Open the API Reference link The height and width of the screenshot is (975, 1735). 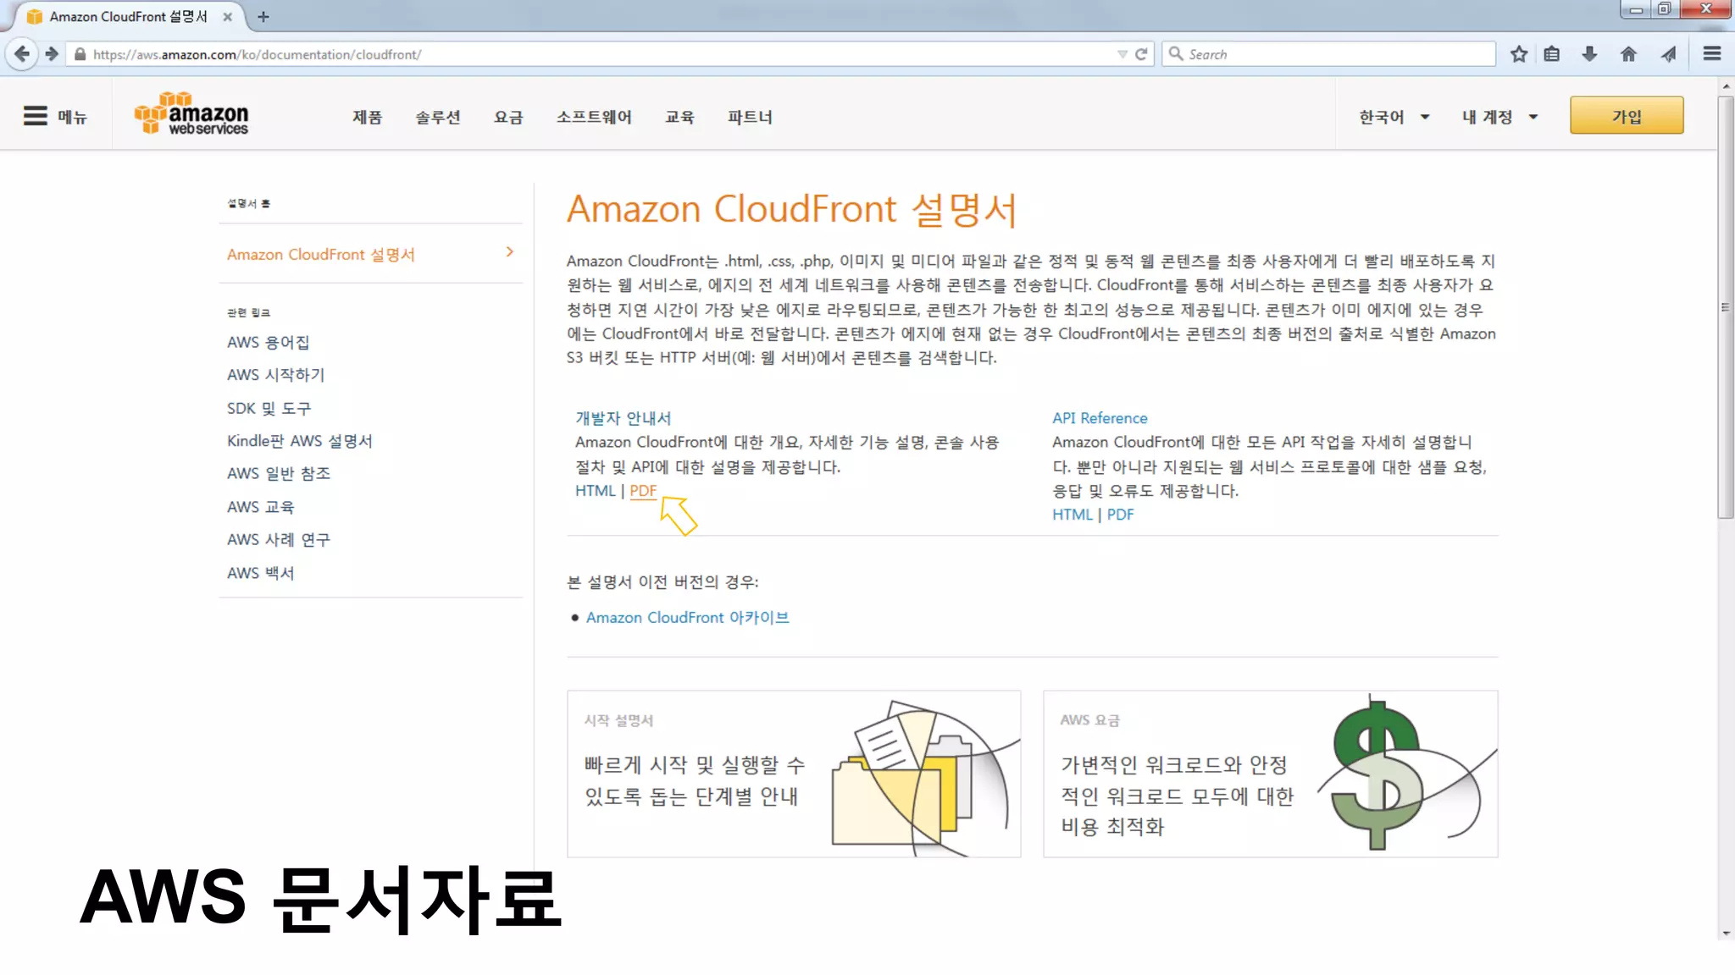pyautogui.click(x=1100, y=418)
